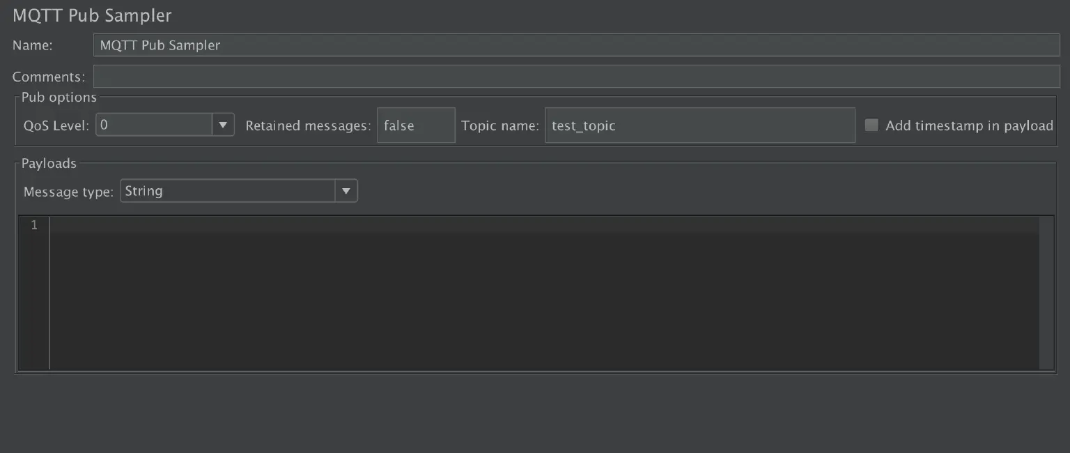Image resolution: width=1070 pixels, height=453 pixels.
Task: Expand the Message type dropdown arrow
Action: pyautogui.click(x=346, y=191)
